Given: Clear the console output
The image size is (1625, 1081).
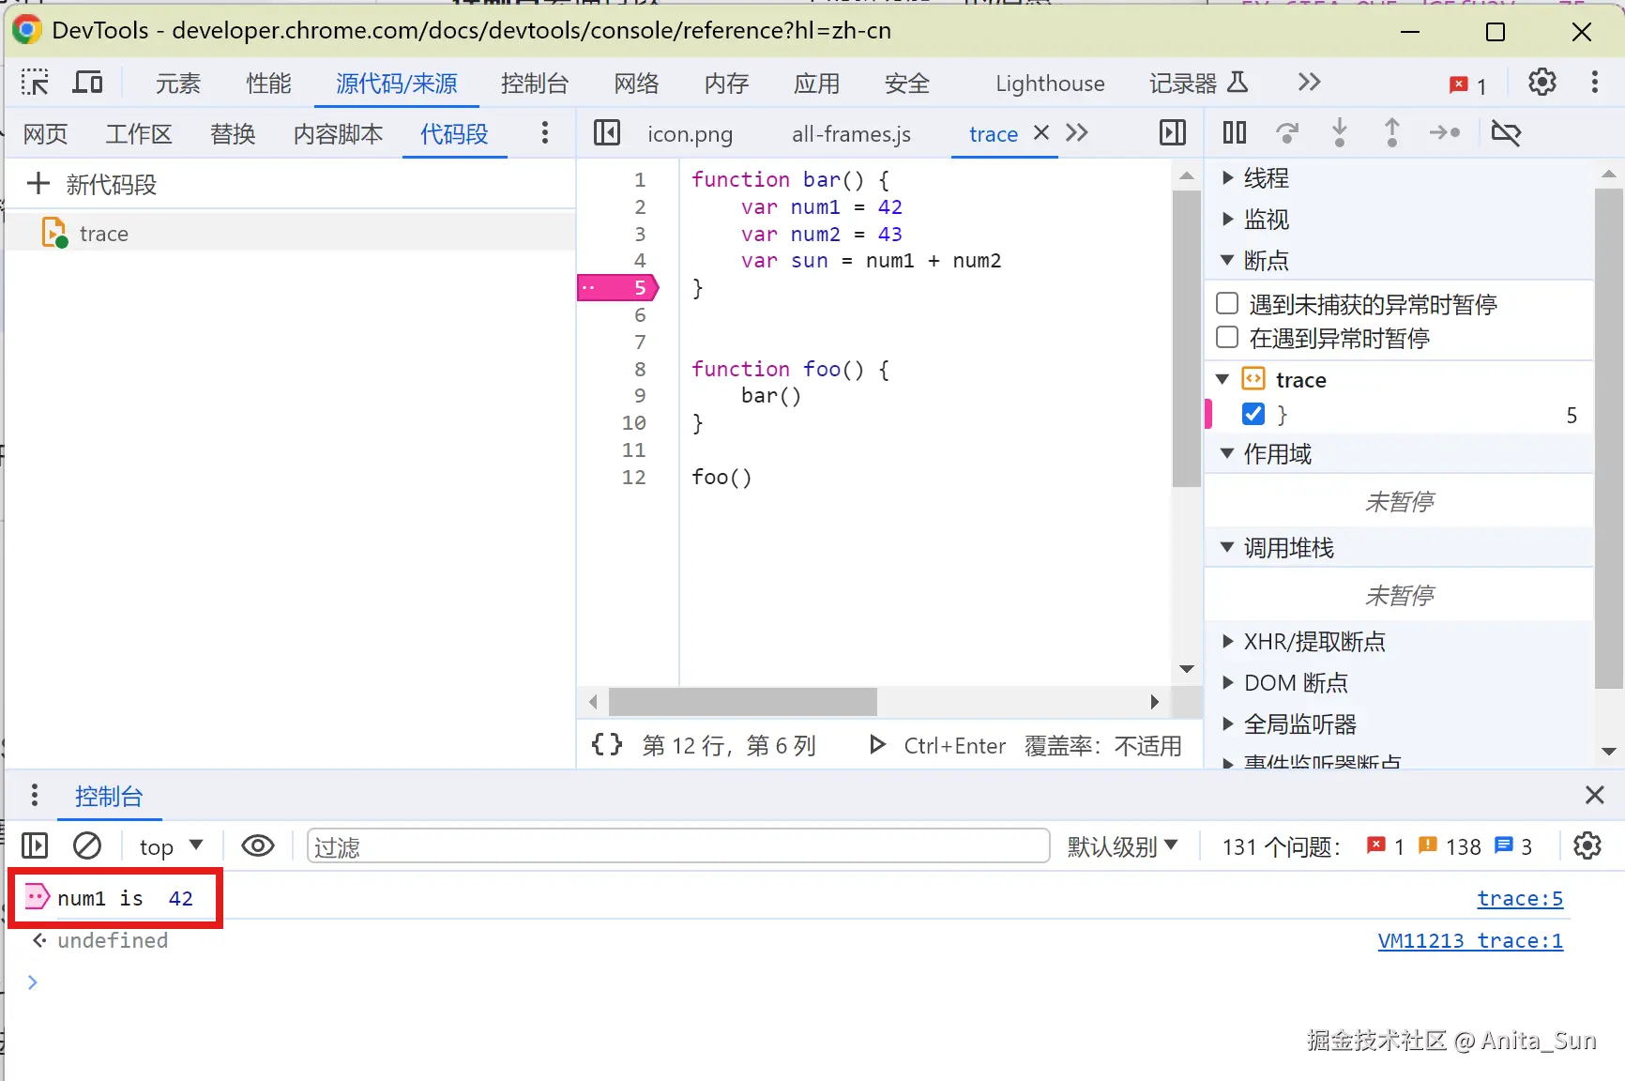Looking at the screenshot, I should [87, 846].
